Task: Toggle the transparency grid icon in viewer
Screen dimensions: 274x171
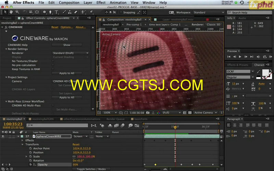Action: [x=190, y=113]
